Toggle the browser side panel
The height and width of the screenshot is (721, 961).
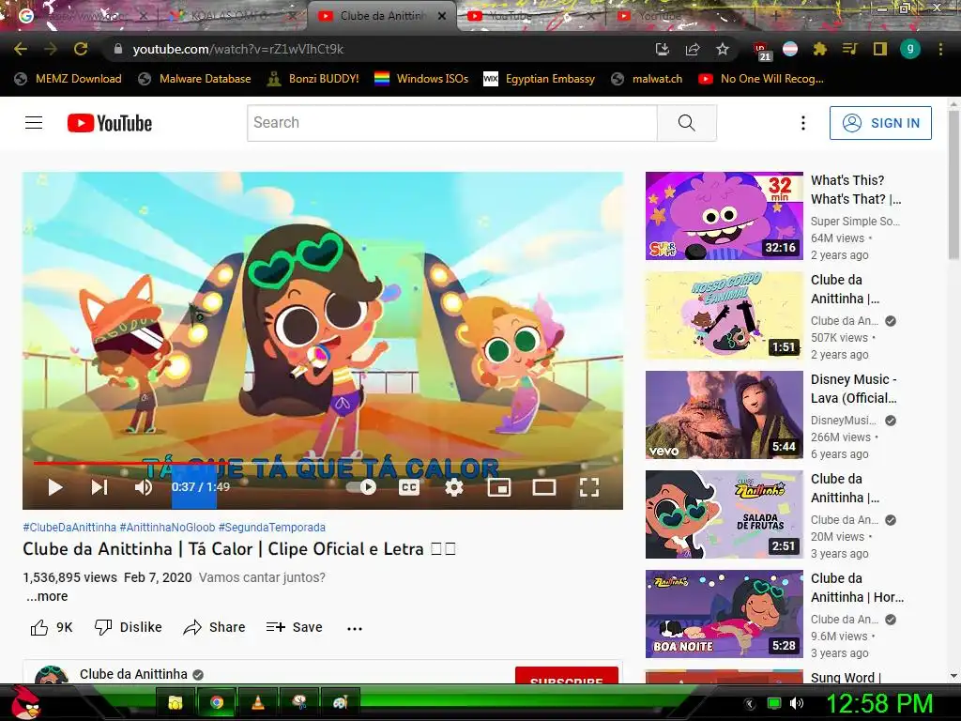880,49
